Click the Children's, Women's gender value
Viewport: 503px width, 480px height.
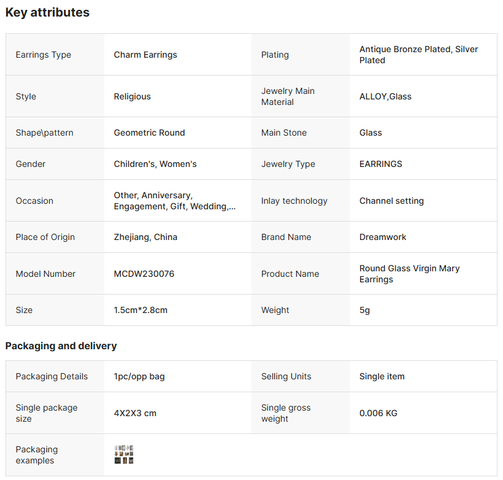155,164
